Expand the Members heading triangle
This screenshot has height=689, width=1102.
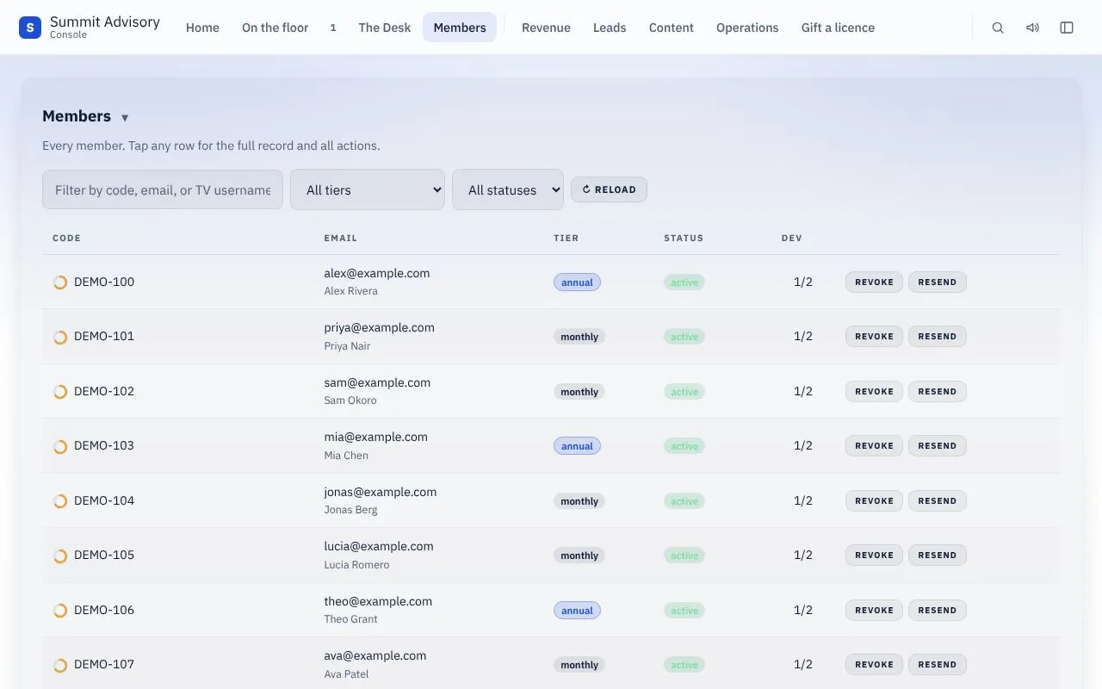click(x=125, y=118)
